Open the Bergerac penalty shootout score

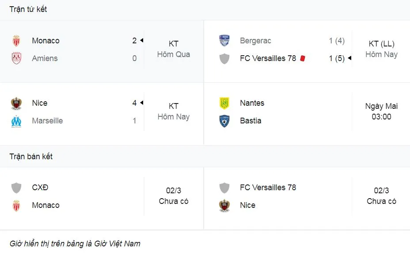337,41
